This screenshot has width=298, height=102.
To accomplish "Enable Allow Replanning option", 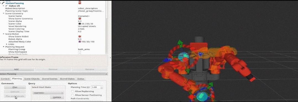I will click(72, 92).
